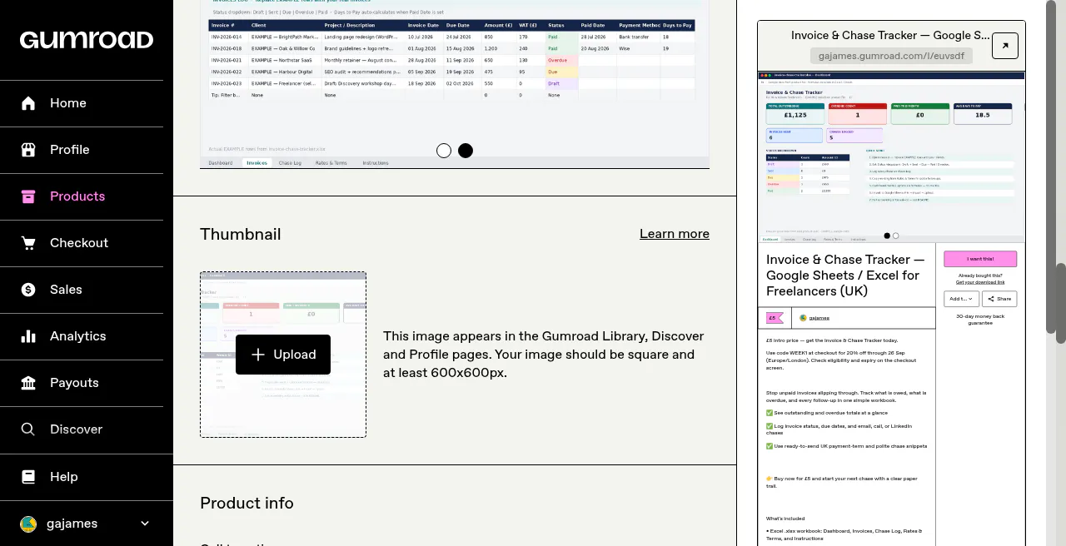Screen dimensions: 1066x546
Task: Click the preview window title text
Action: point(890,36)
